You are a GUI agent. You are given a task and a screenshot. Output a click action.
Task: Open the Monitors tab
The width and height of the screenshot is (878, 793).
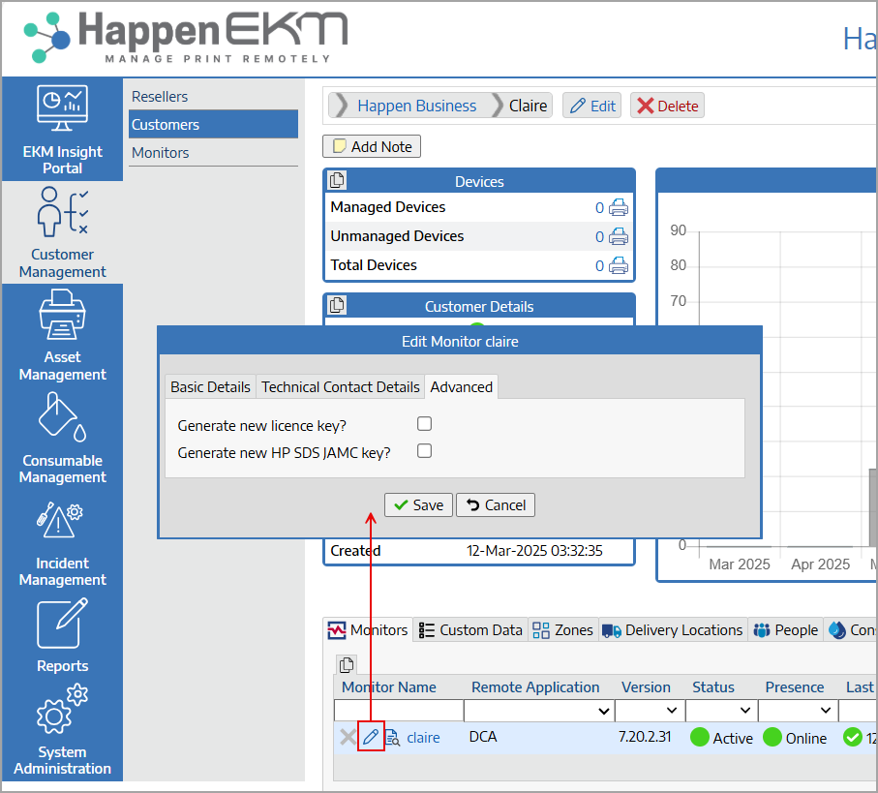click(369, 630)
